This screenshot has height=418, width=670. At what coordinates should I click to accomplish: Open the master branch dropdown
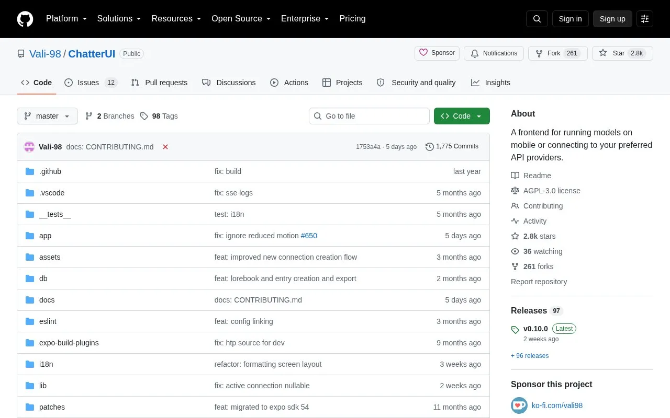[x=47, y=116]
